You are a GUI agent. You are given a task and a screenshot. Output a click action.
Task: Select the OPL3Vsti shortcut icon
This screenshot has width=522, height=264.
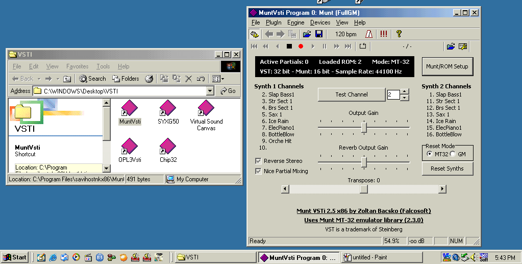pyautogui.click(x=130, y=150)
